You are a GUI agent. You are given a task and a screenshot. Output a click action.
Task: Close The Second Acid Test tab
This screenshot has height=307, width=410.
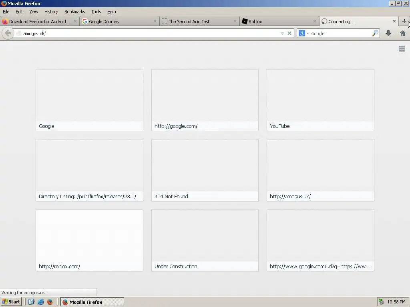click(x=235, y=21)
